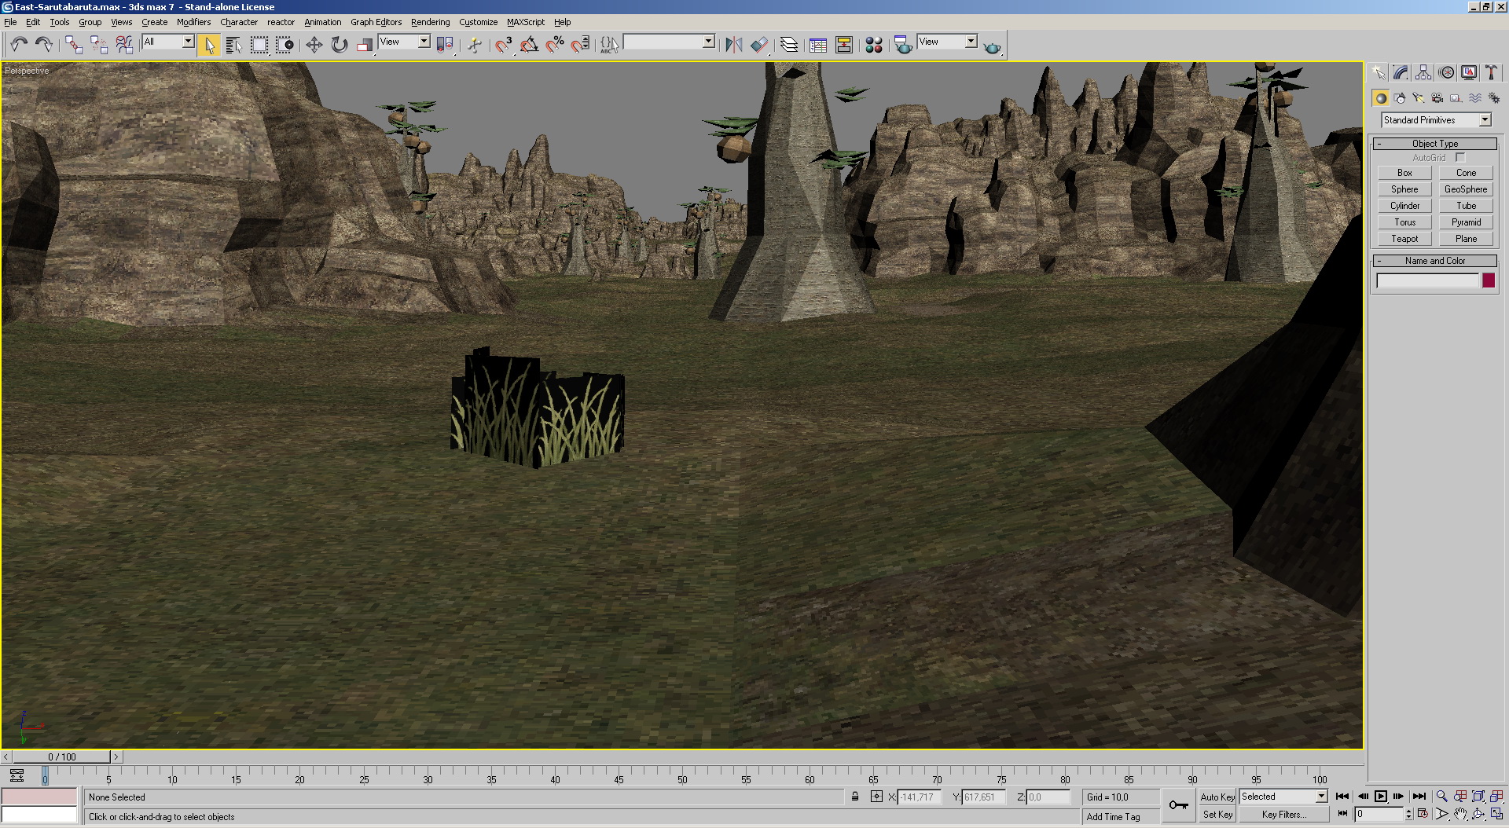Click the object color swatch
Screen dimensions: 1509x828
point(1488,281)
